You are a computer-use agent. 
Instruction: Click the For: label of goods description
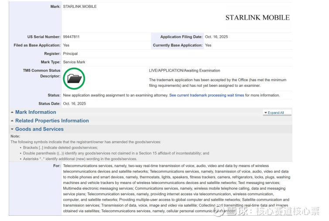pyautogui.click(x=57, y=166)
